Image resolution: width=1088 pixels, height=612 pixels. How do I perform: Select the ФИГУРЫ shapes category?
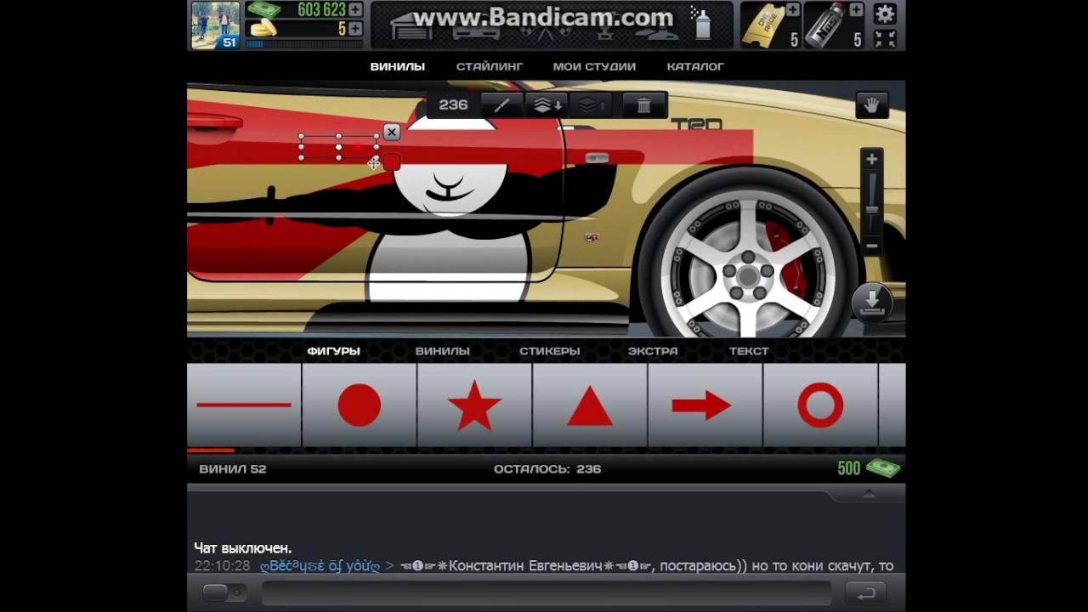[333, 351]
